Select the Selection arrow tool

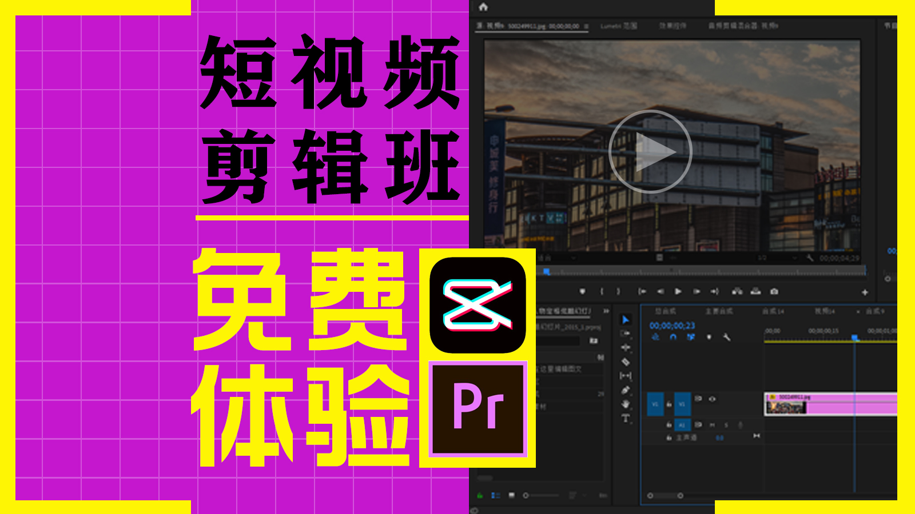pos(626,320)
